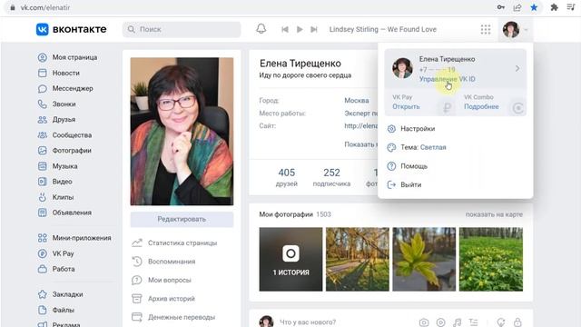Click the Видео sidebar icon
Screen dimensions: 581x327
pos(43,182)
